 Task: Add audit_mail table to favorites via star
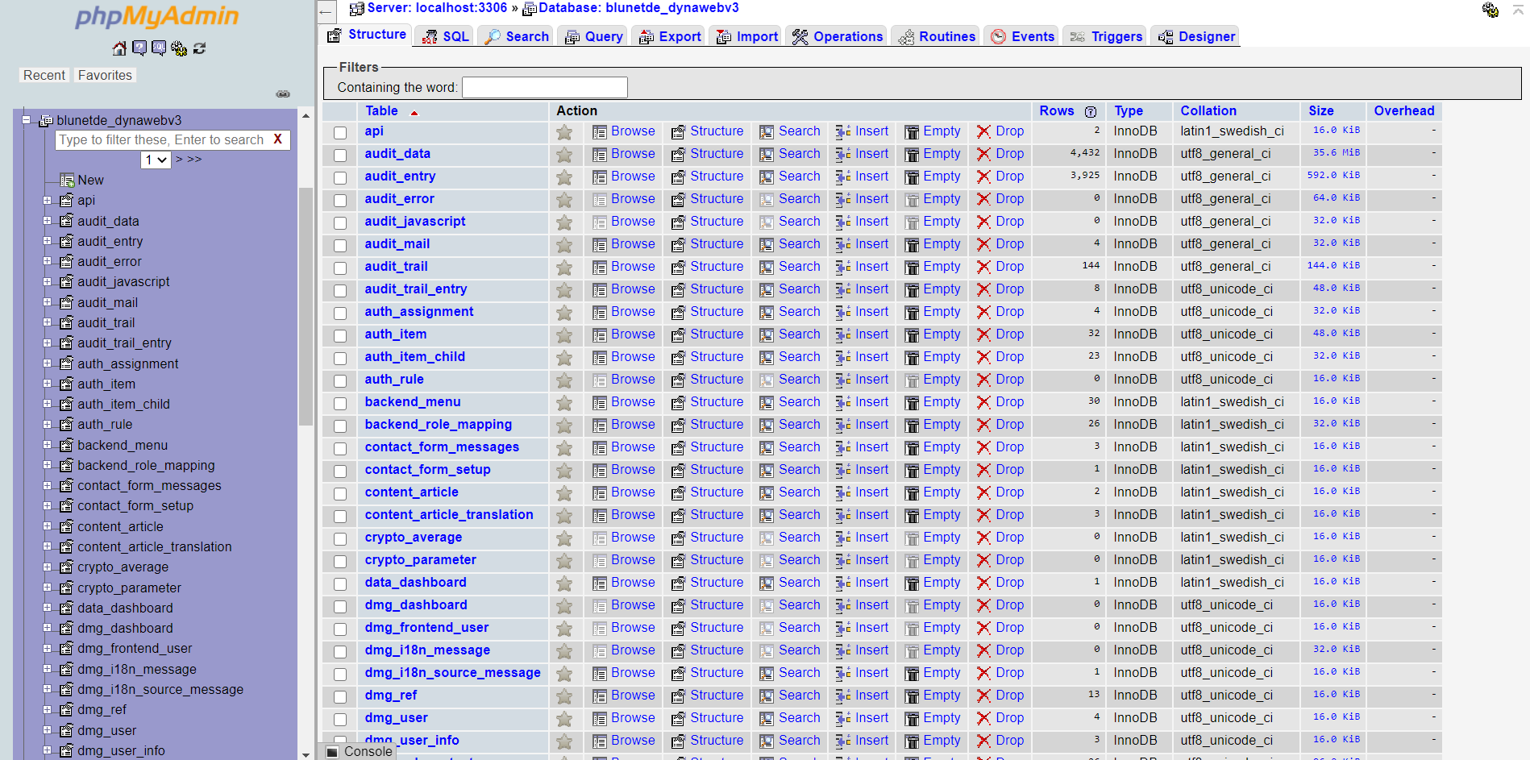(x=564, y=244)
